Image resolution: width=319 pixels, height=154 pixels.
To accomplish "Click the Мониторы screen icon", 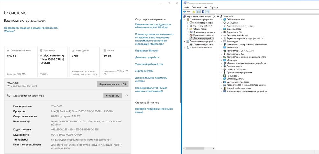I will pos(225,60).
